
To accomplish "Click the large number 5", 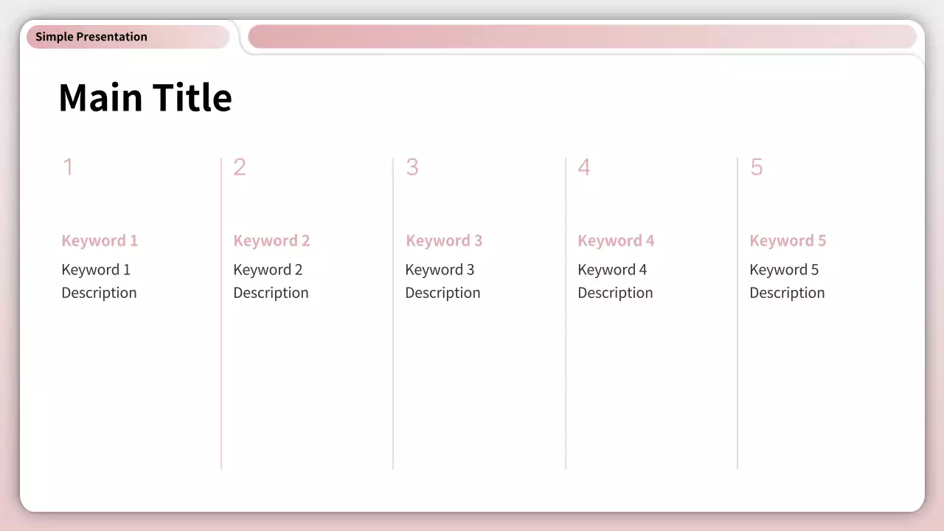I will tap(757, 167).
